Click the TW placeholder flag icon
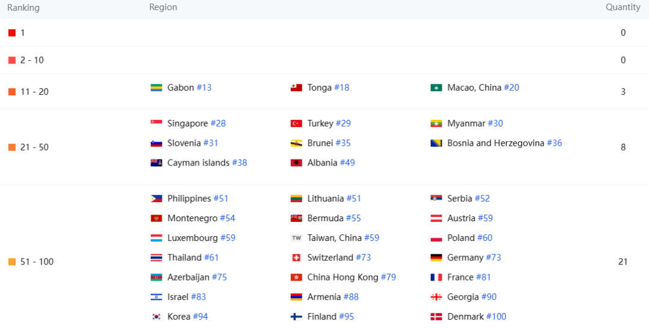The image size is (649, 328). [x=296, y=238]
